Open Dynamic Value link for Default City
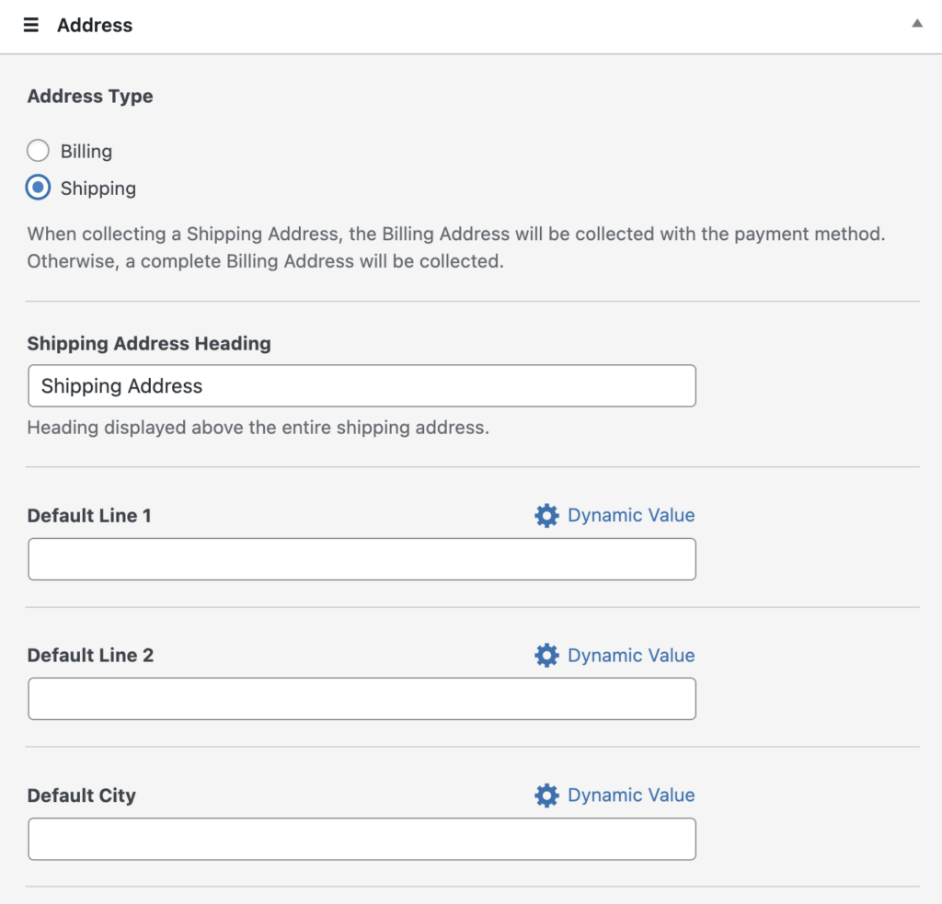Screen dimensions: 942x904 (630, 795)
